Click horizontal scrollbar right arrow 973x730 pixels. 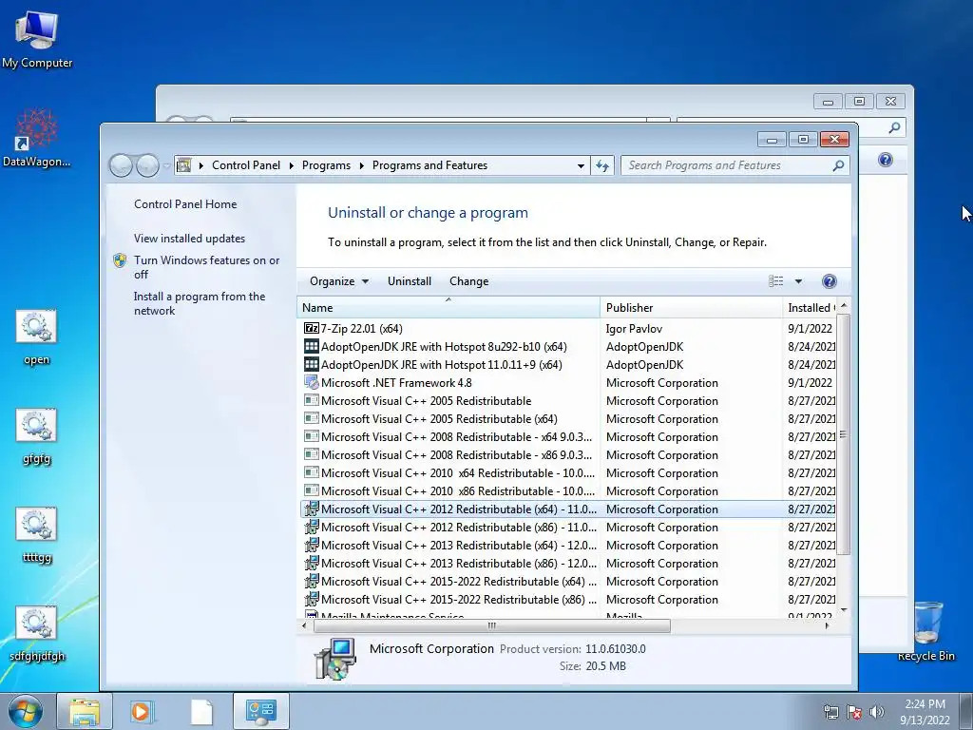[828, 625]
